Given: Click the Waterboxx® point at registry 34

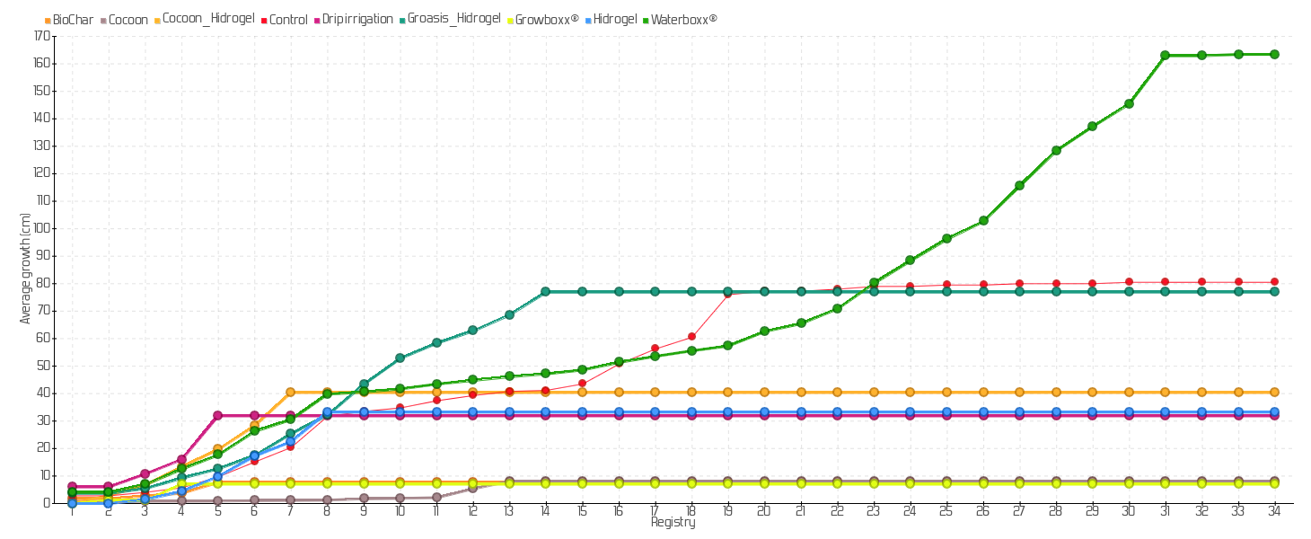Looking at the screenshot, I should pyautogui.click(x=1274, y=55).
